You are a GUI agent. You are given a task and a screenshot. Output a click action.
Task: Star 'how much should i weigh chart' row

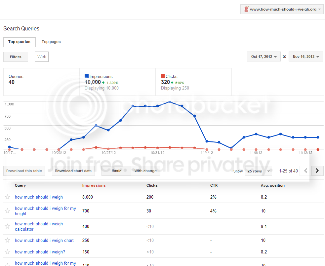8,240
